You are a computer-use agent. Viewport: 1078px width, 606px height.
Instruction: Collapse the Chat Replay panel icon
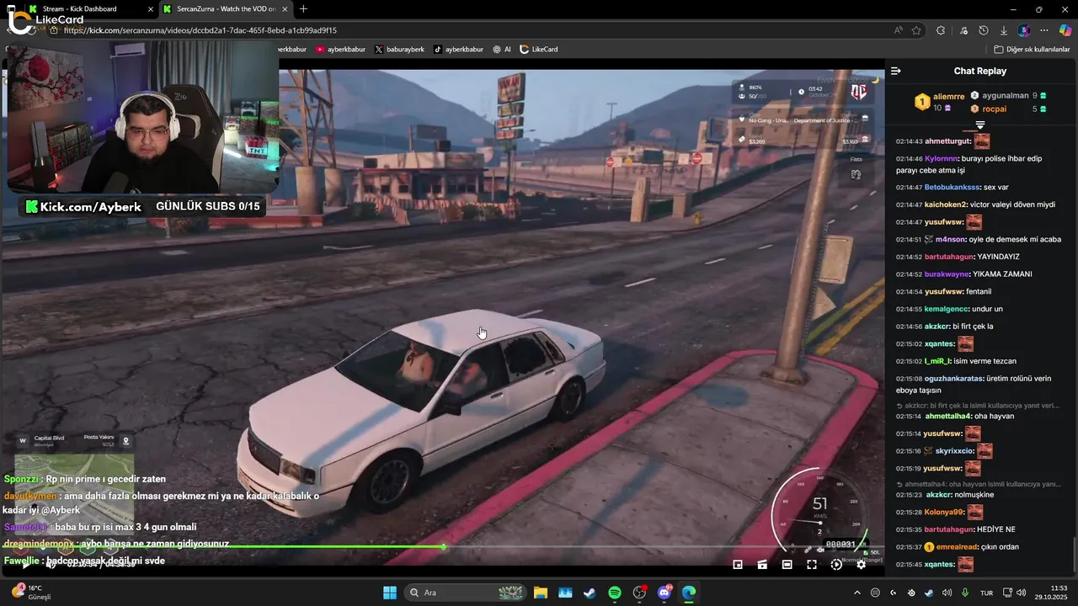[896, 71]
